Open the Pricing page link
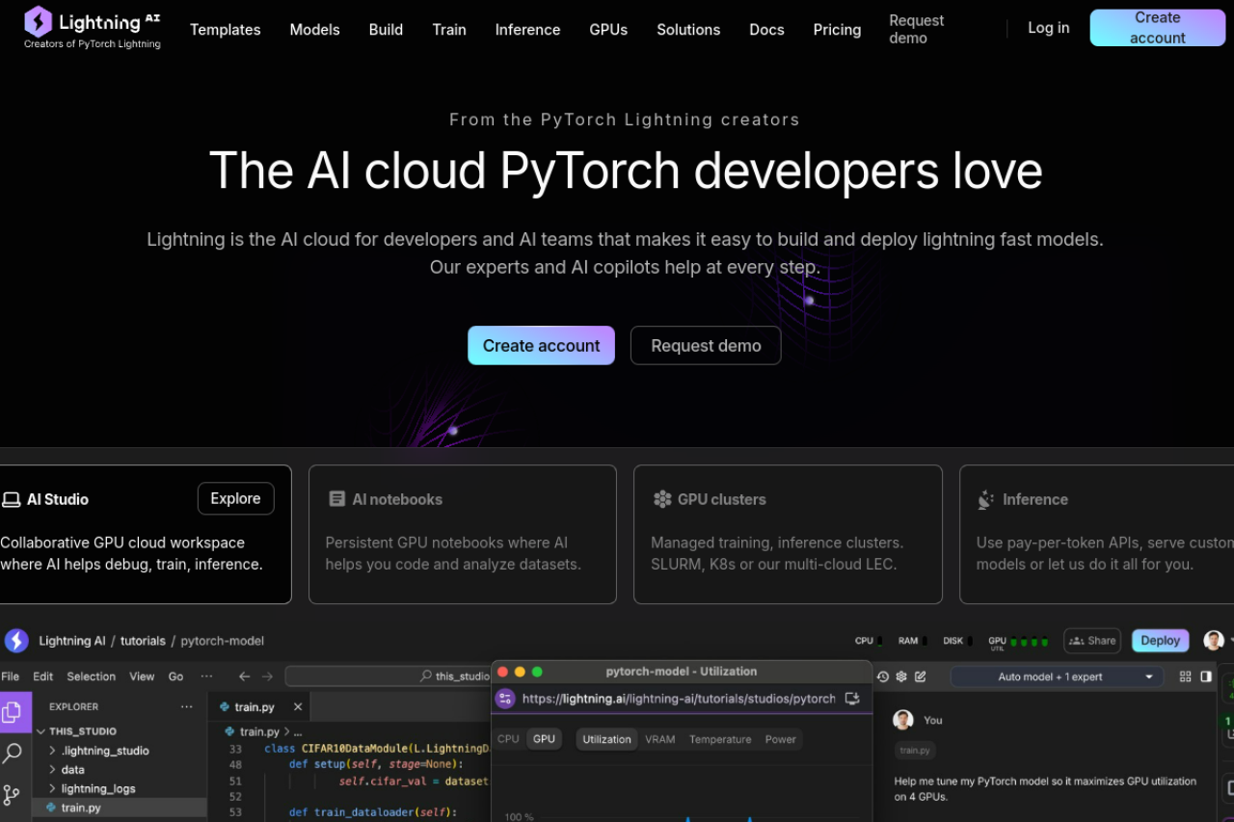 [837, 30]
